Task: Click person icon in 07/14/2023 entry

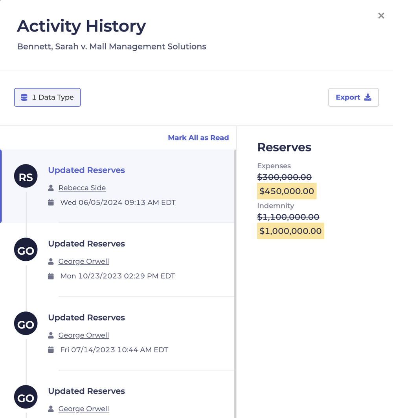Action: point(51,335)
